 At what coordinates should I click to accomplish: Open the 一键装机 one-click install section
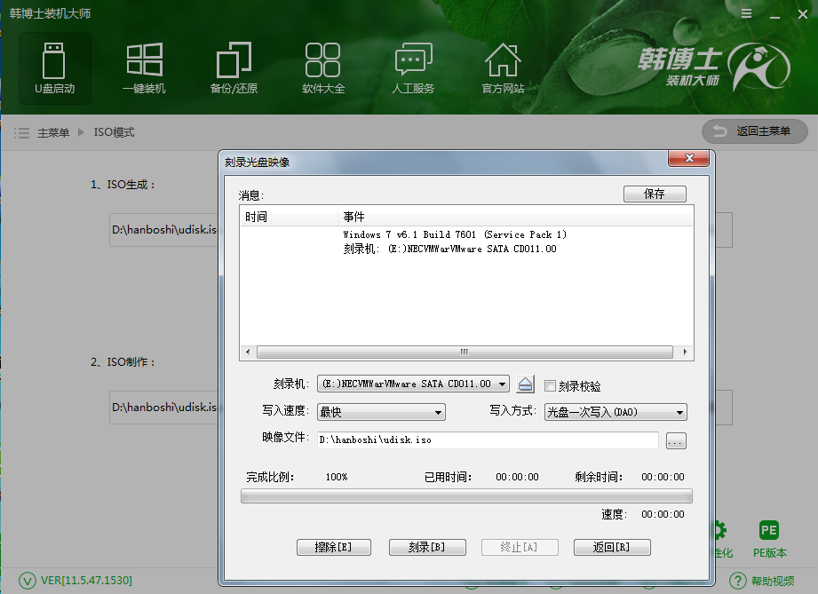click(x=144, y=67)
